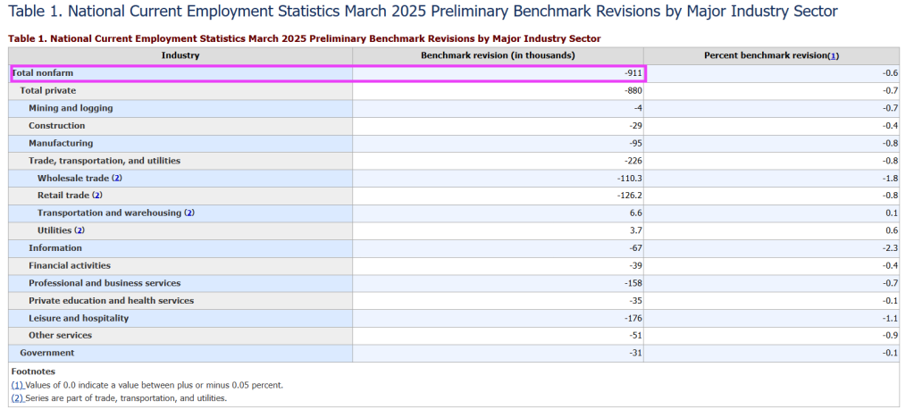Click the 3.7 Utilities value

click(636, 230)
